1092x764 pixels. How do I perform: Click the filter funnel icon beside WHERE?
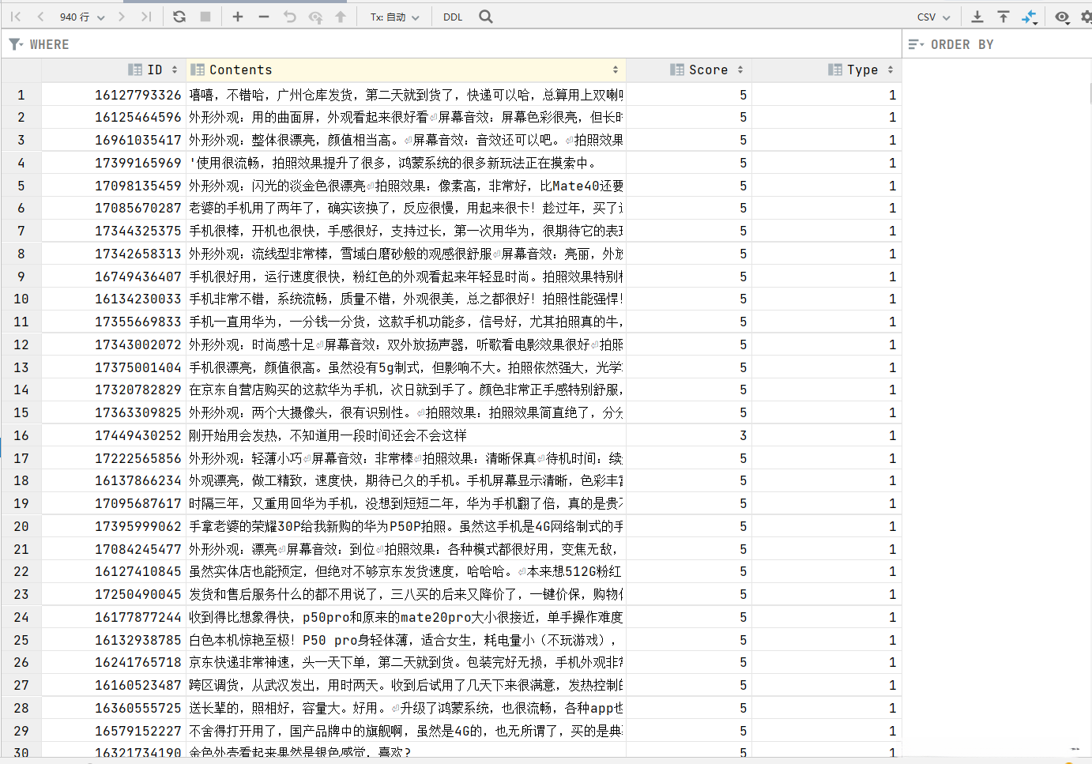[16, 44]
